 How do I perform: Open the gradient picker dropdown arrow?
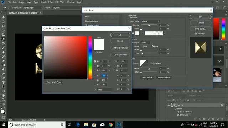click(164, 33)
